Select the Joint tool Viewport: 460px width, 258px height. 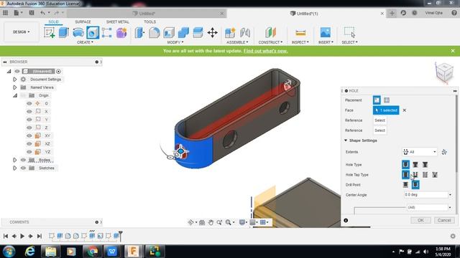click(244, 32)
